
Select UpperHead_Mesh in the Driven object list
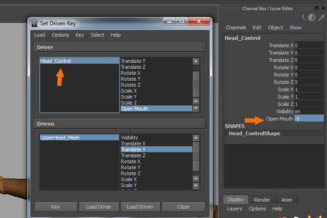[79, 137]
